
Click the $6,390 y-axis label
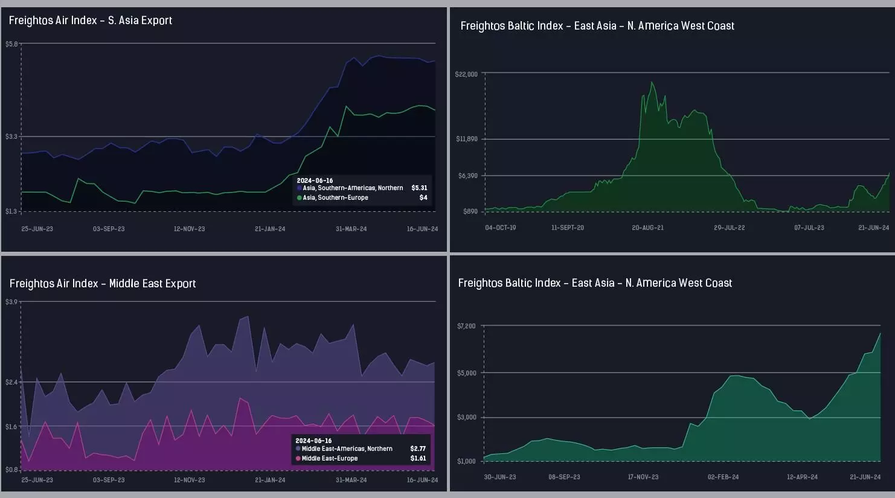click(468, 176)
